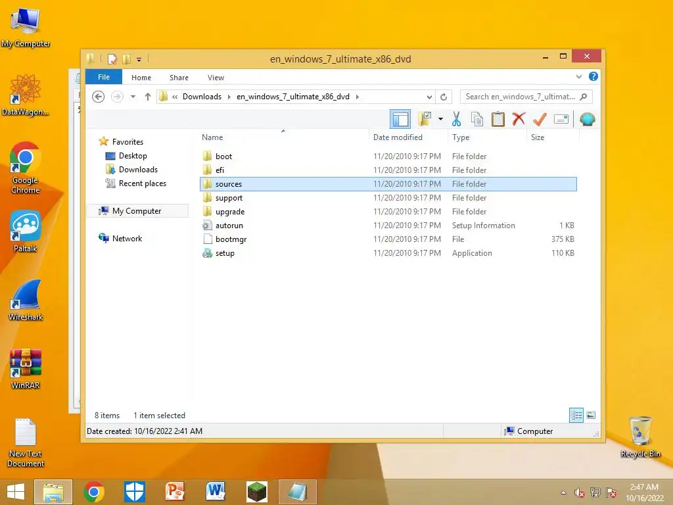Switch to the View ribbon tab
The width and height of the screenshot is (673, 505).
(216, 78)
